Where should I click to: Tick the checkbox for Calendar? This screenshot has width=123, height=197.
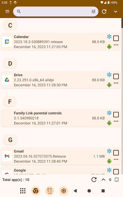[116, 38]
